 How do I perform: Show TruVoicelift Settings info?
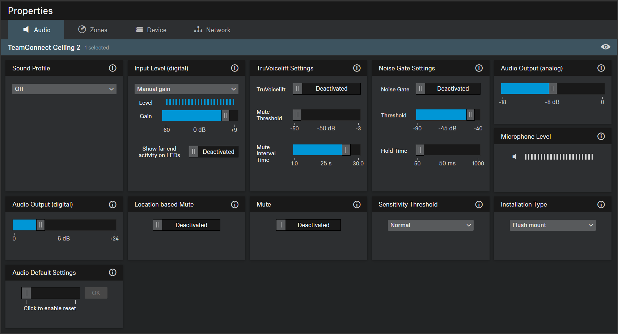pyautogui.click(x=357, y=68)
